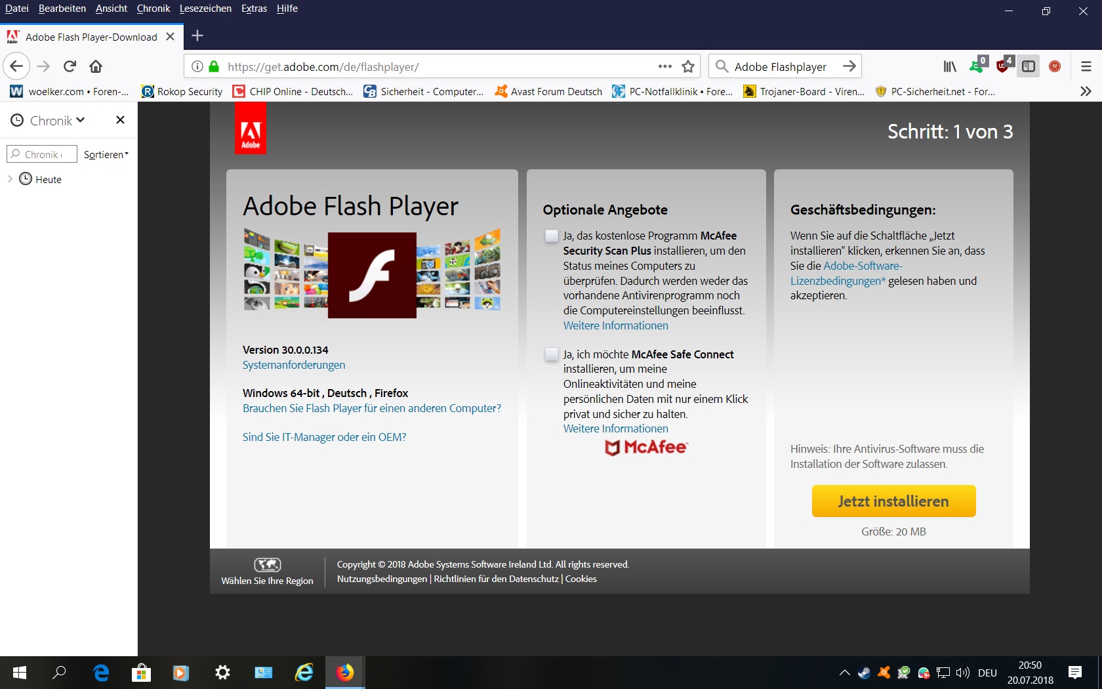Image resolution: width=1102 pixels, height=689 pixels.
Task: Click the green padlock security icon
Action: point(214,66)
